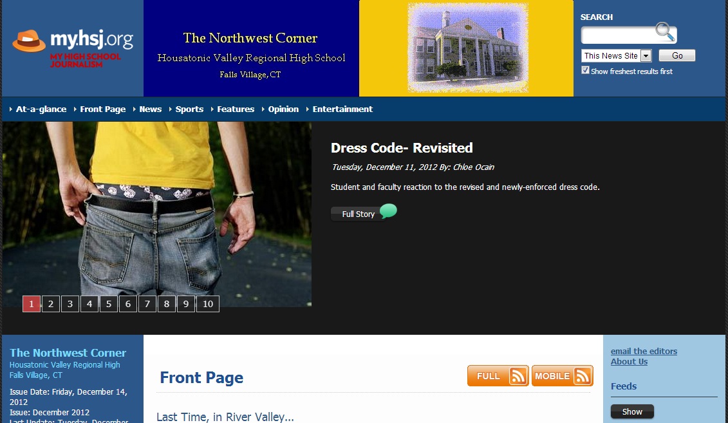Open comments via green speech bubble icon
Viewport: 728px width, 423px height.
click(388, 211)
